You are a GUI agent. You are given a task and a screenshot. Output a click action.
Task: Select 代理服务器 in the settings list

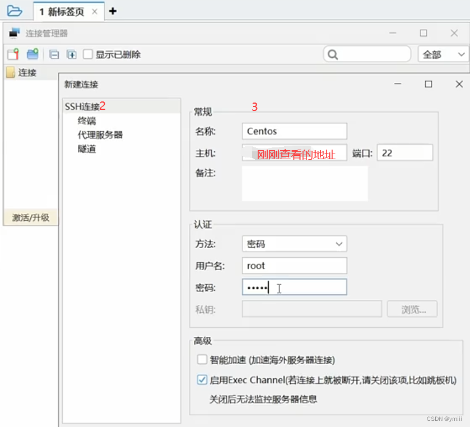(x=100, y=134)
